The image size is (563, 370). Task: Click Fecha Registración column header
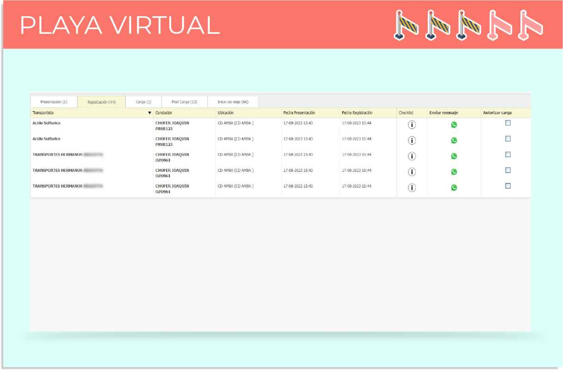357,113
